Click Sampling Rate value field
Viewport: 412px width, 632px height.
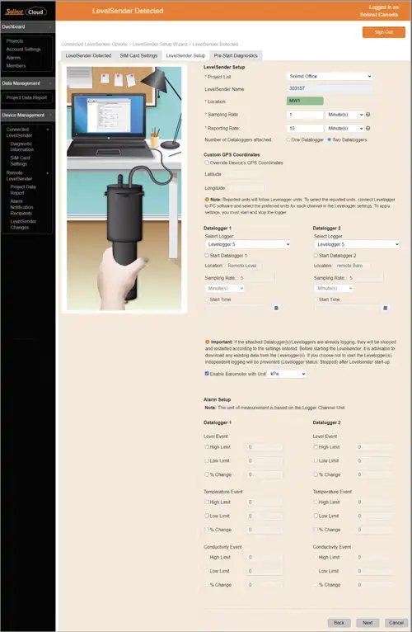pos(305,115)
